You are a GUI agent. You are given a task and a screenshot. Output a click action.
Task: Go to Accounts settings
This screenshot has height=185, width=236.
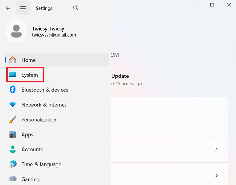point(32,149)
